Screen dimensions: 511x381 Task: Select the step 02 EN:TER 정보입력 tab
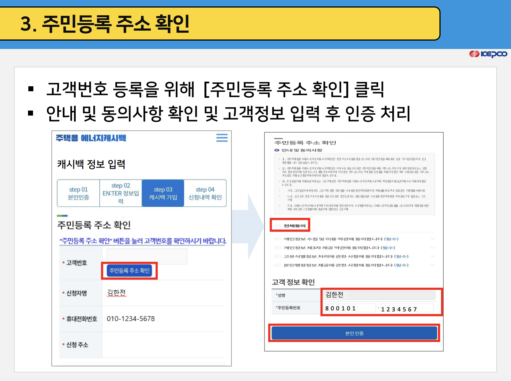(121, 193)
